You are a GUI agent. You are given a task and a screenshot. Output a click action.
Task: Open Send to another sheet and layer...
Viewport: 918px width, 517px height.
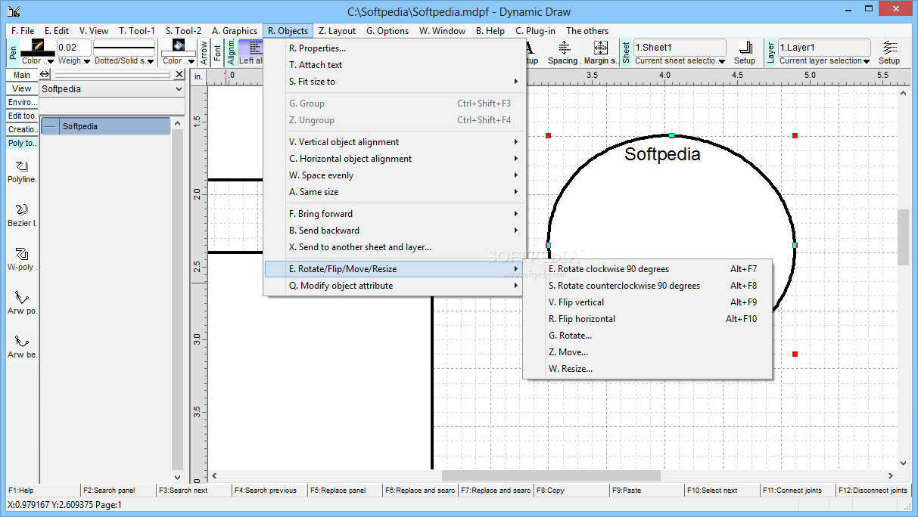[x=394, y=247]
